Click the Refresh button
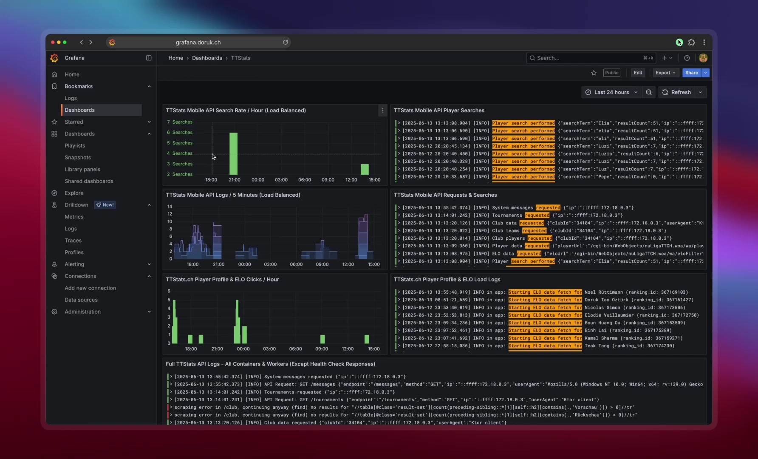Screen dimensions: 758x459 coord(676,92)
